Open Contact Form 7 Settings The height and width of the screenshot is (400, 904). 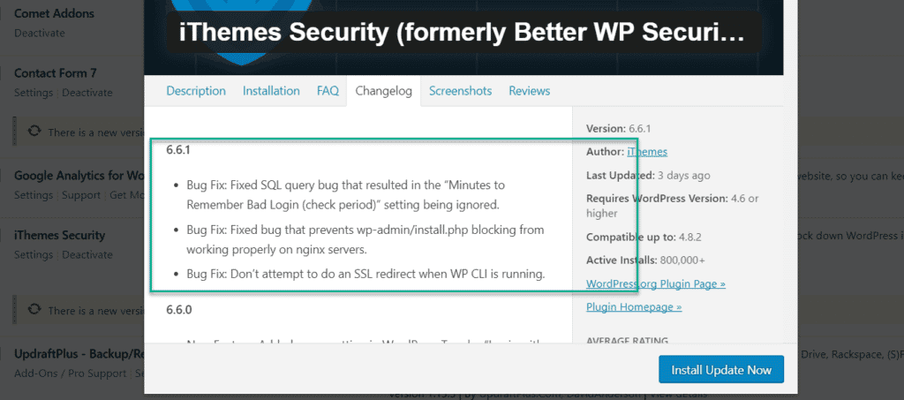(x=34, y=93)
